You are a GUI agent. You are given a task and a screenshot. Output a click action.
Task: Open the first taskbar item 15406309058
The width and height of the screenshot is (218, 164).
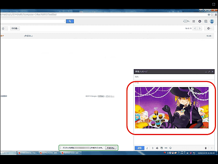click(x=28, y=153)
